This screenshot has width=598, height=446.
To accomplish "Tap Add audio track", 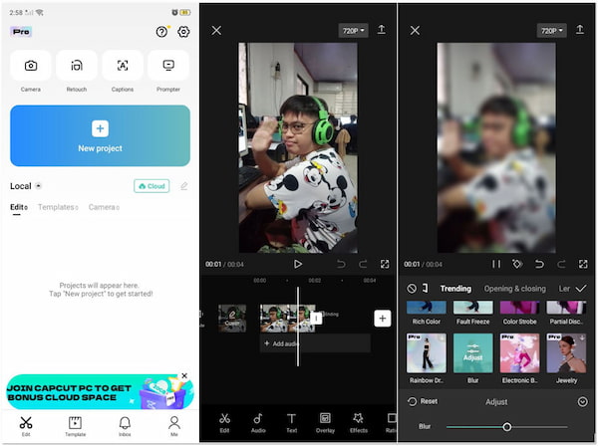I will pyautogui.click(x=315, y=343).
